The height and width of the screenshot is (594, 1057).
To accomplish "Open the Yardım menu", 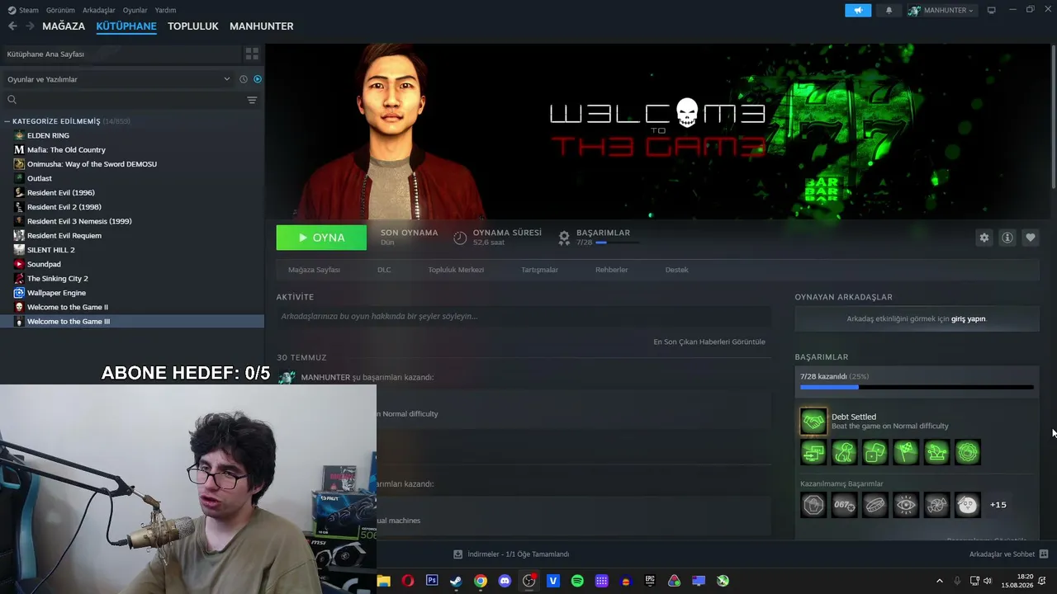I will tap(165, 10).
